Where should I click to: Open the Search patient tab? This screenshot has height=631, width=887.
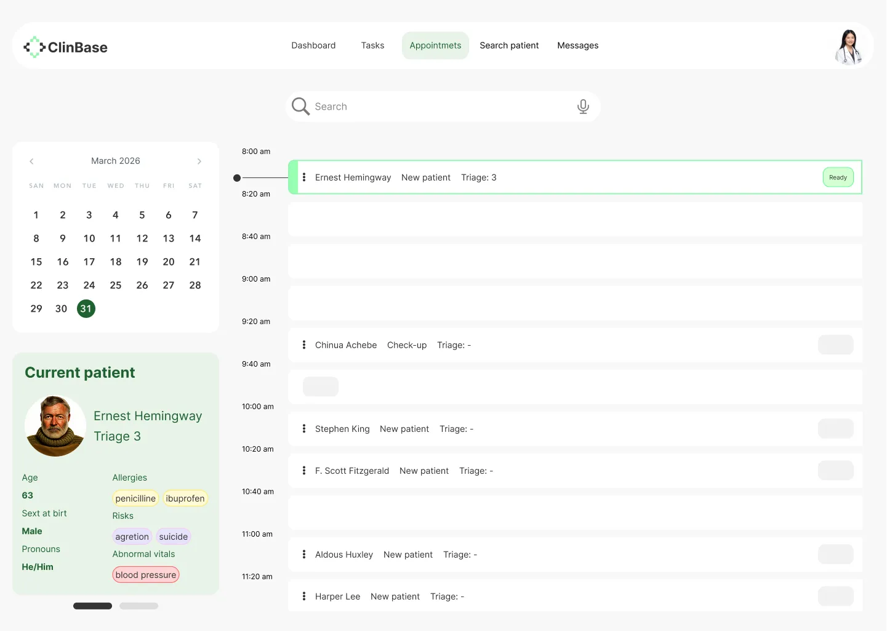pyautogui.click(x=509, y=46)
